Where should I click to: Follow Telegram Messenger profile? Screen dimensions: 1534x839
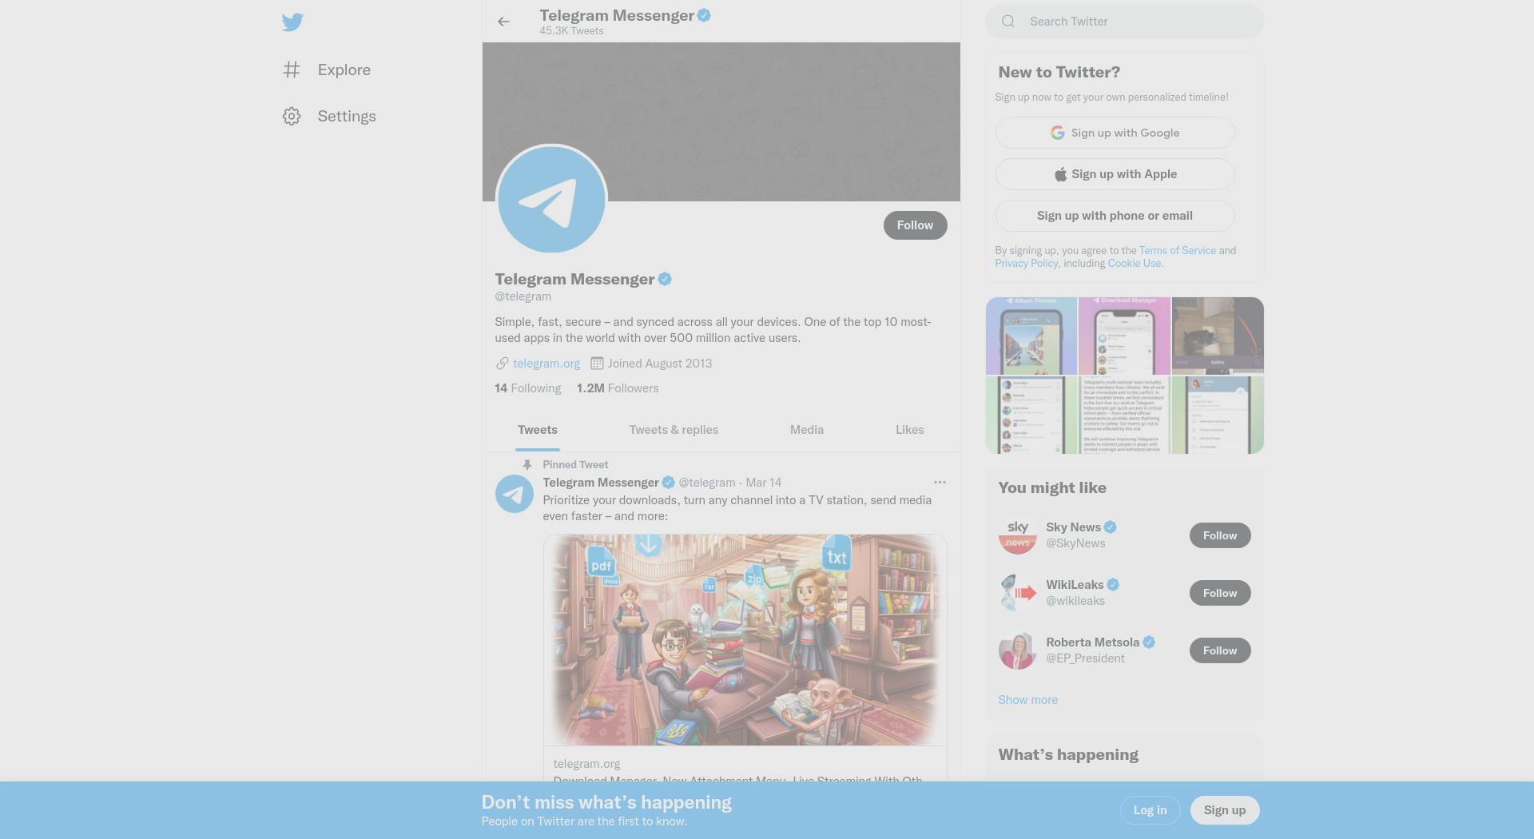pyautogui.click(x=915, y=225)
